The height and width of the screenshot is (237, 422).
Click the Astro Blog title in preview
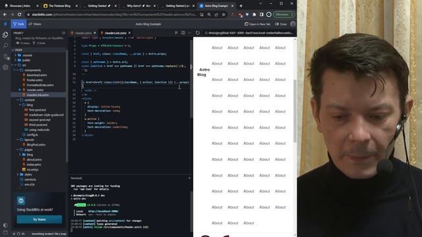204,72
